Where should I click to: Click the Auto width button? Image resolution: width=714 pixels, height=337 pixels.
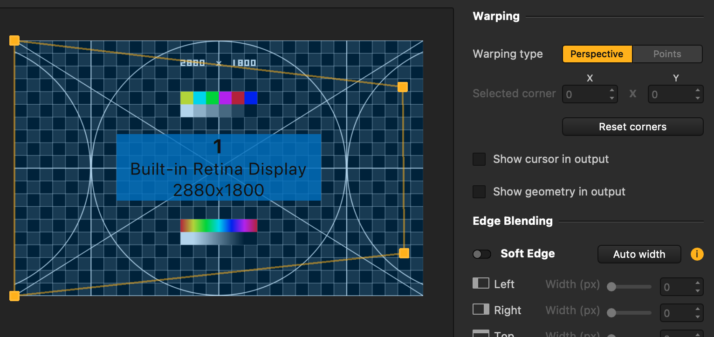pyautogui.click(x=639, y=254)
